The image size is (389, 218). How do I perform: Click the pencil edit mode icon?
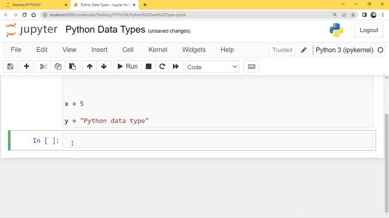click(x=303, y=50)
